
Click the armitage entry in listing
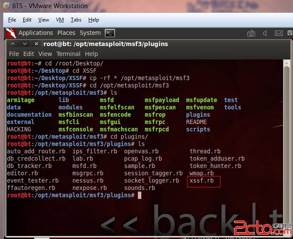(x=21, y=100)
